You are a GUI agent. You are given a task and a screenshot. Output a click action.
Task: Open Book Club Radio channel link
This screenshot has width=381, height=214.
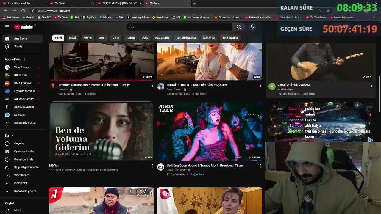coord(177,170)
